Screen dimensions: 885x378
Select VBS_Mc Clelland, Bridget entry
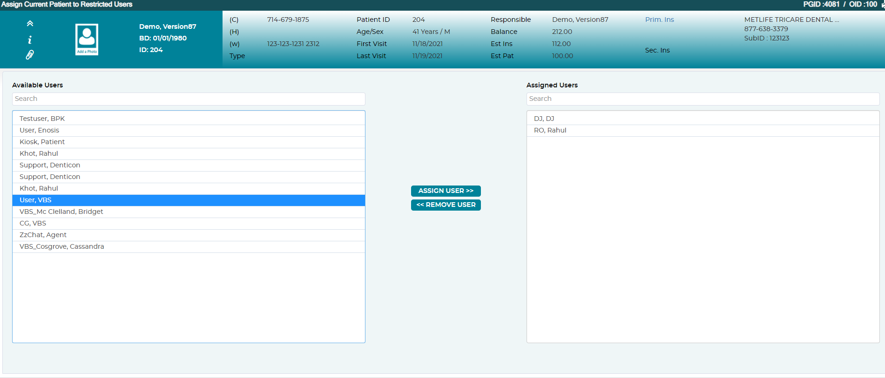click(x=189, y=212)
